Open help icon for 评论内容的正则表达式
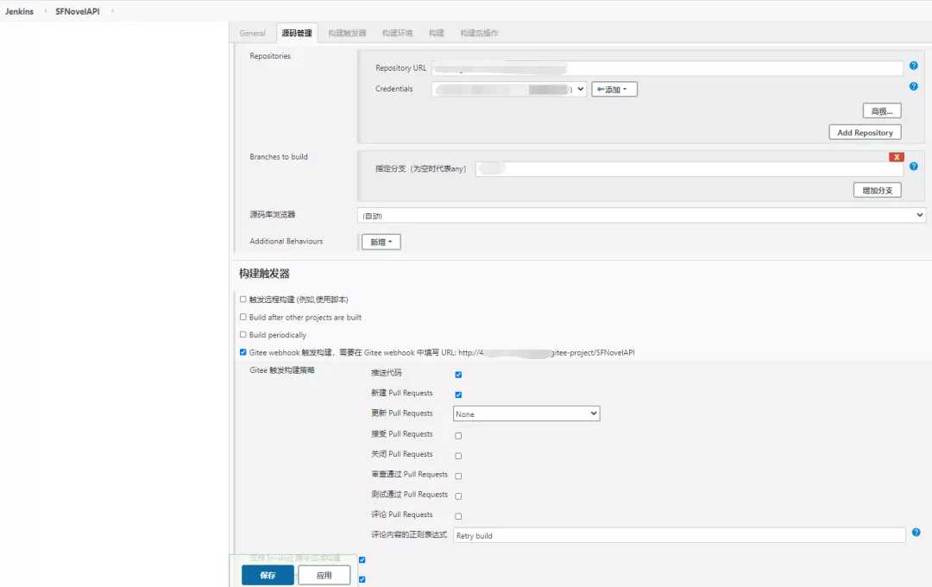932x587 pixels. coord(916,533)
